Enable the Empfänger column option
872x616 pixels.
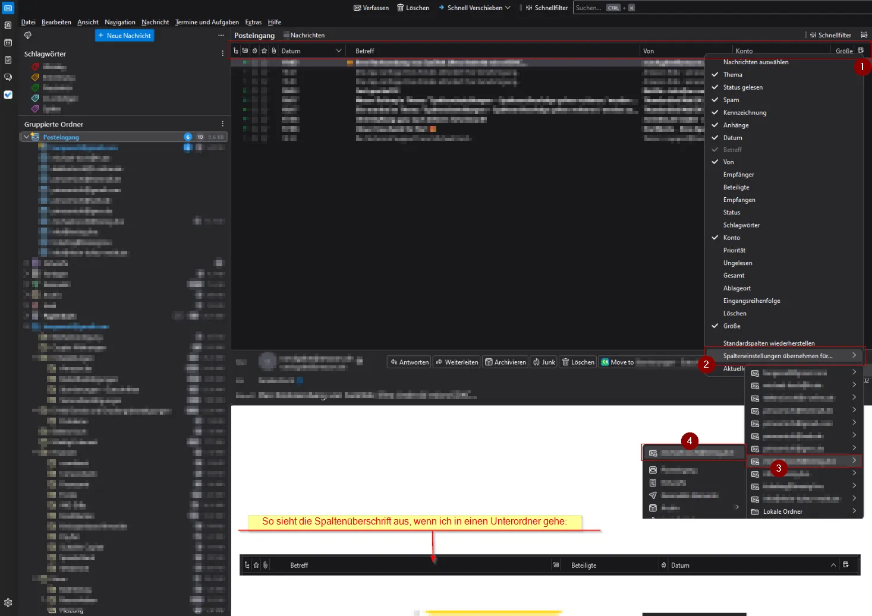click(x=738, y=175)
